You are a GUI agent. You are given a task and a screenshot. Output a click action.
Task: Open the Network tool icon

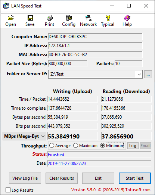[89, 18]
